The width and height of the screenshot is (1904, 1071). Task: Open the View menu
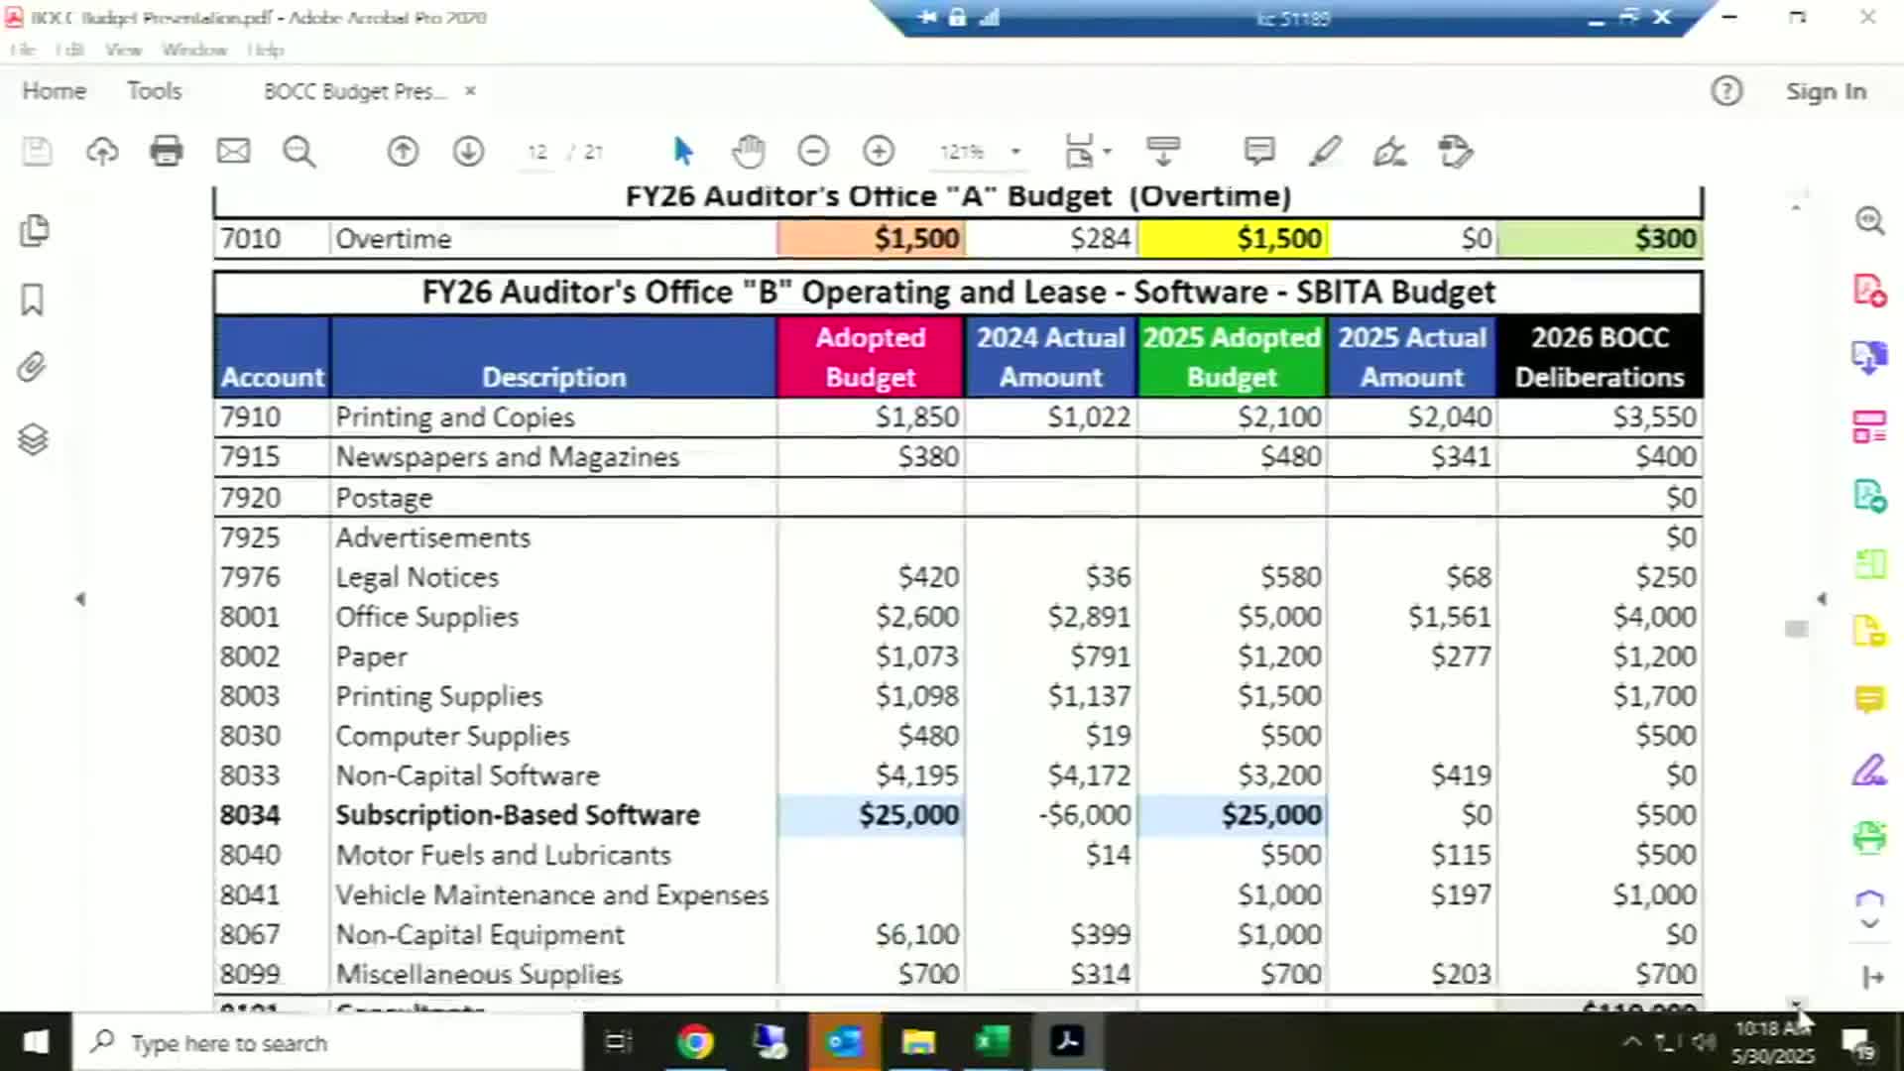[x=124, y=50]
